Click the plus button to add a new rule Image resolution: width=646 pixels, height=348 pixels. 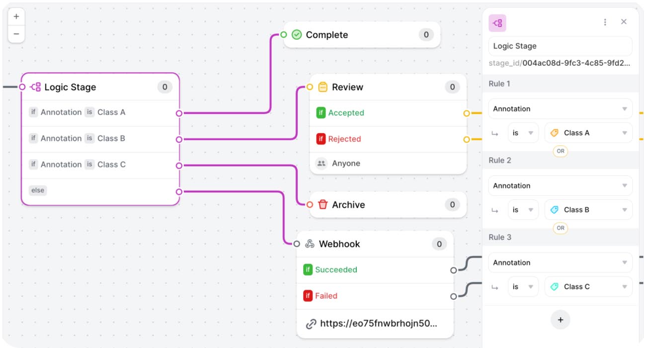coord(560,320)
